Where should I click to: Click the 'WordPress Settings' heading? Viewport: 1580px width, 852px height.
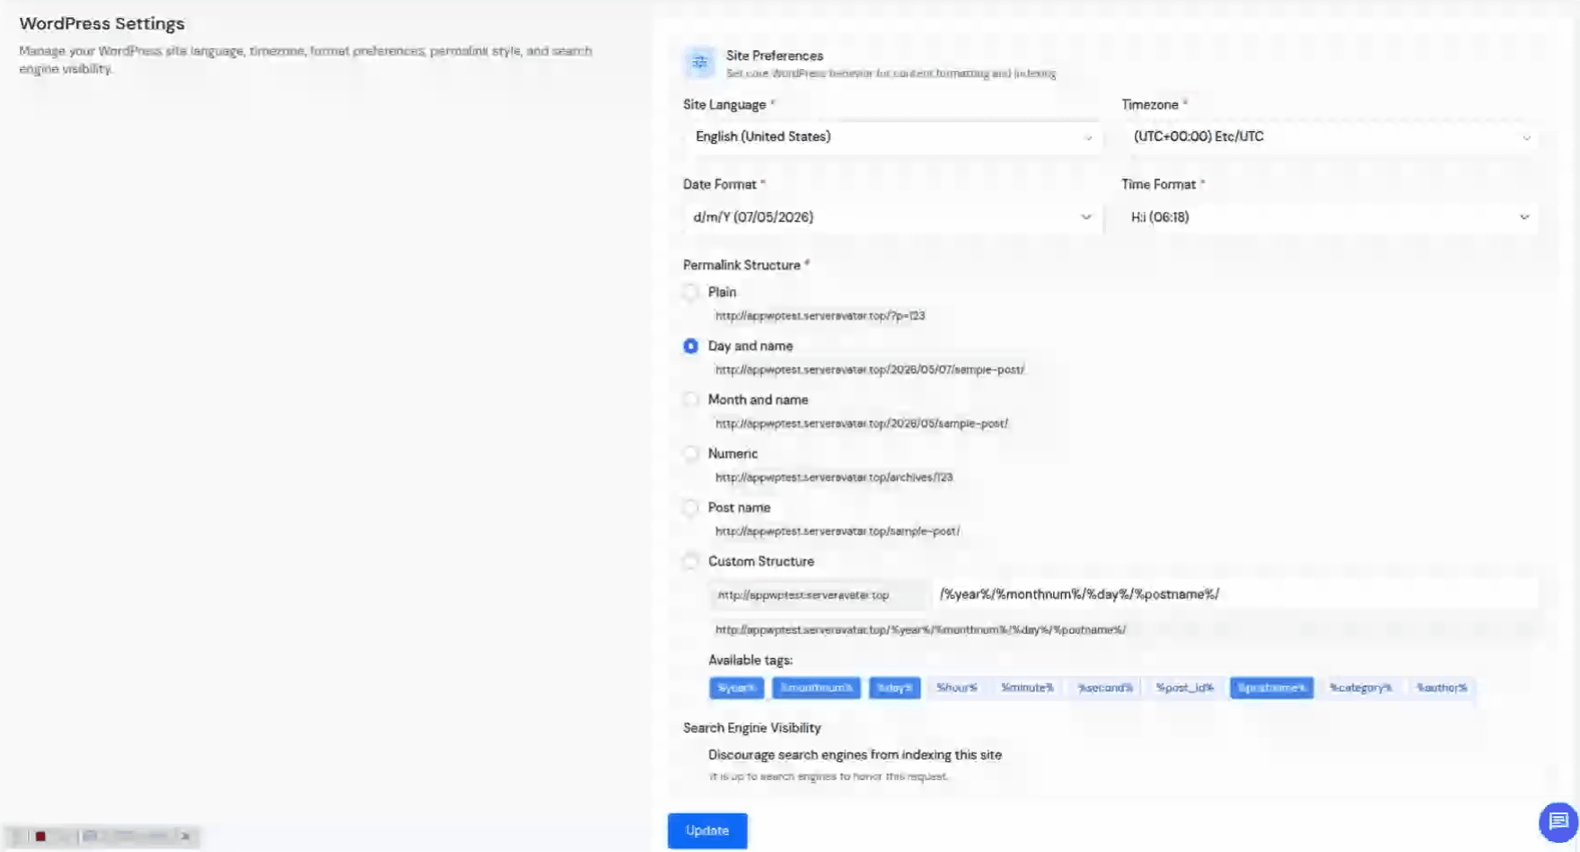tap(101, 23)
